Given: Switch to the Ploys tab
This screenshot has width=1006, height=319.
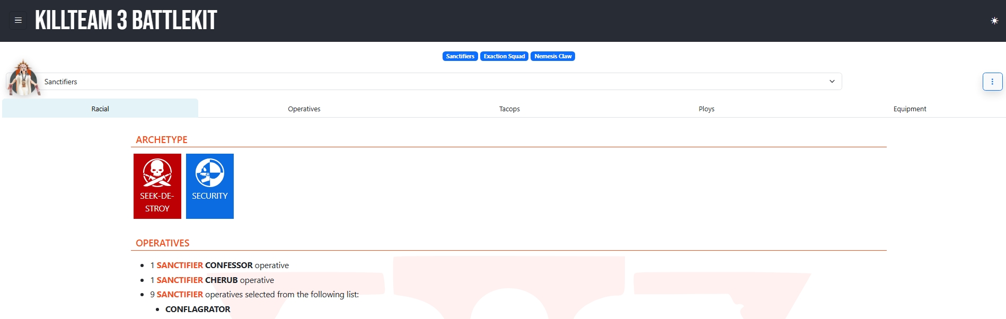Looking at the screenshot, I should (707, 109).
